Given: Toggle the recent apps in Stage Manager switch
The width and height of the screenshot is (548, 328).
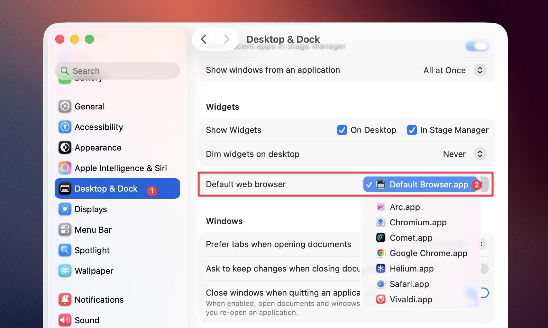Looking at the screenshot, I should point(477,46).
